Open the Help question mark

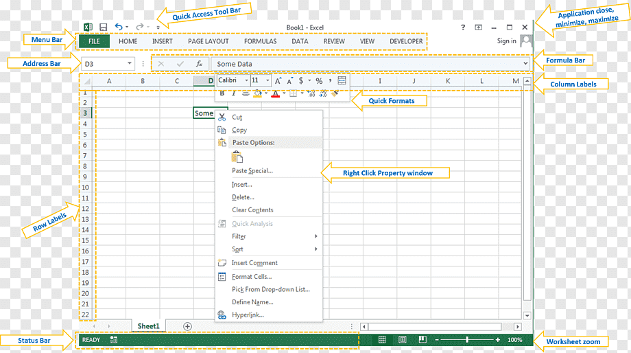tap(463, 27)
